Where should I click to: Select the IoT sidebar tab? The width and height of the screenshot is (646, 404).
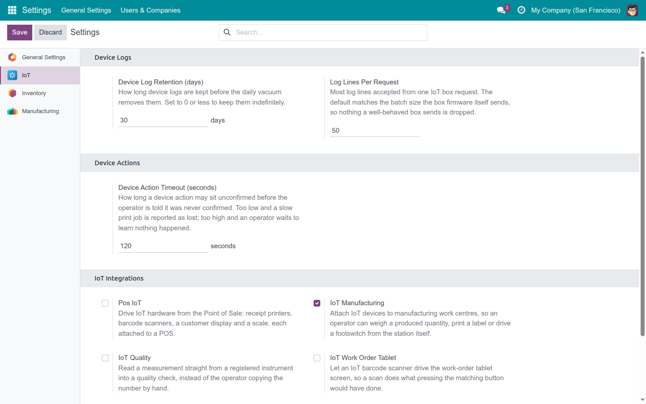click(40, 75)
